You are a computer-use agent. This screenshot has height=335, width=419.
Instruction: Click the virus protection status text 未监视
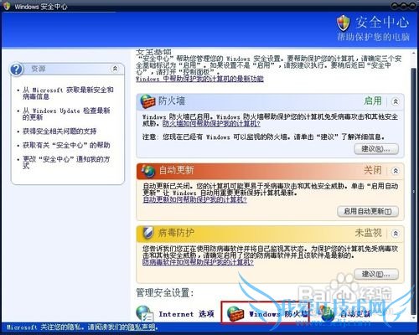368,233
